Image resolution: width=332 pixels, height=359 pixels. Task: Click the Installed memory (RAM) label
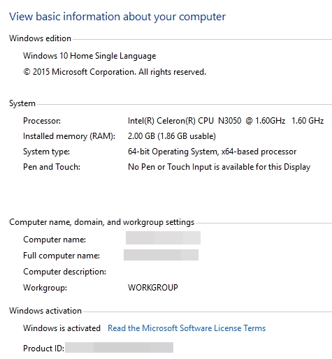69,136
